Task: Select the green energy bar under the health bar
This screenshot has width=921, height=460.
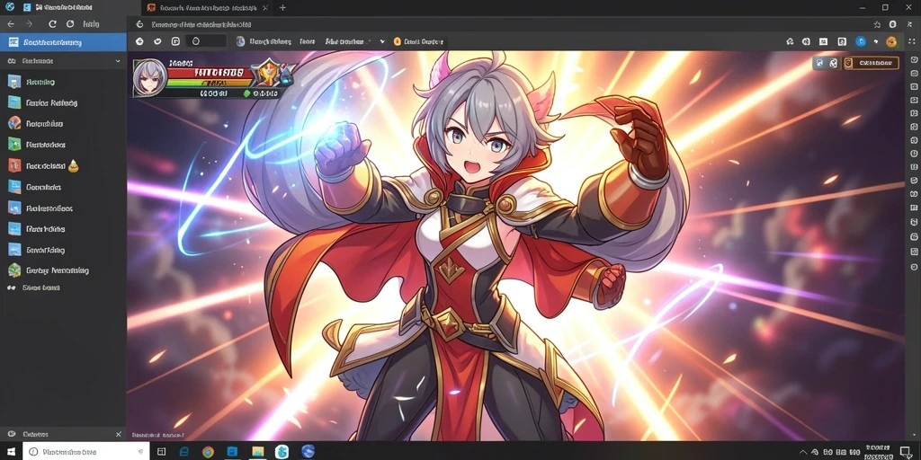Action: (x=209, y=83)
